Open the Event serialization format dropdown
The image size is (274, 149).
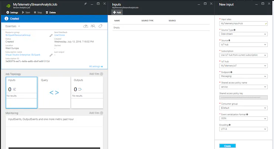[x=243, y=118]
